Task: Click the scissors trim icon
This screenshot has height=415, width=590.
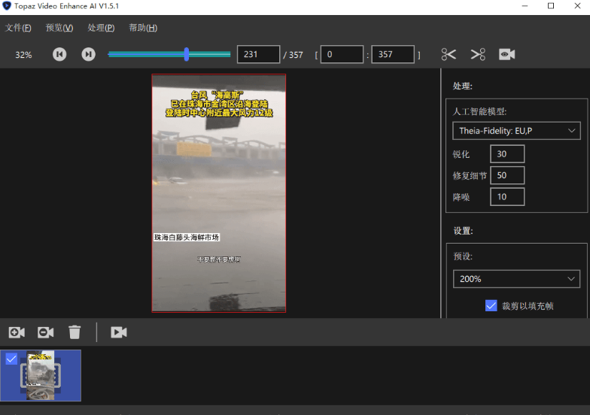Action: [x=449, y=54]
